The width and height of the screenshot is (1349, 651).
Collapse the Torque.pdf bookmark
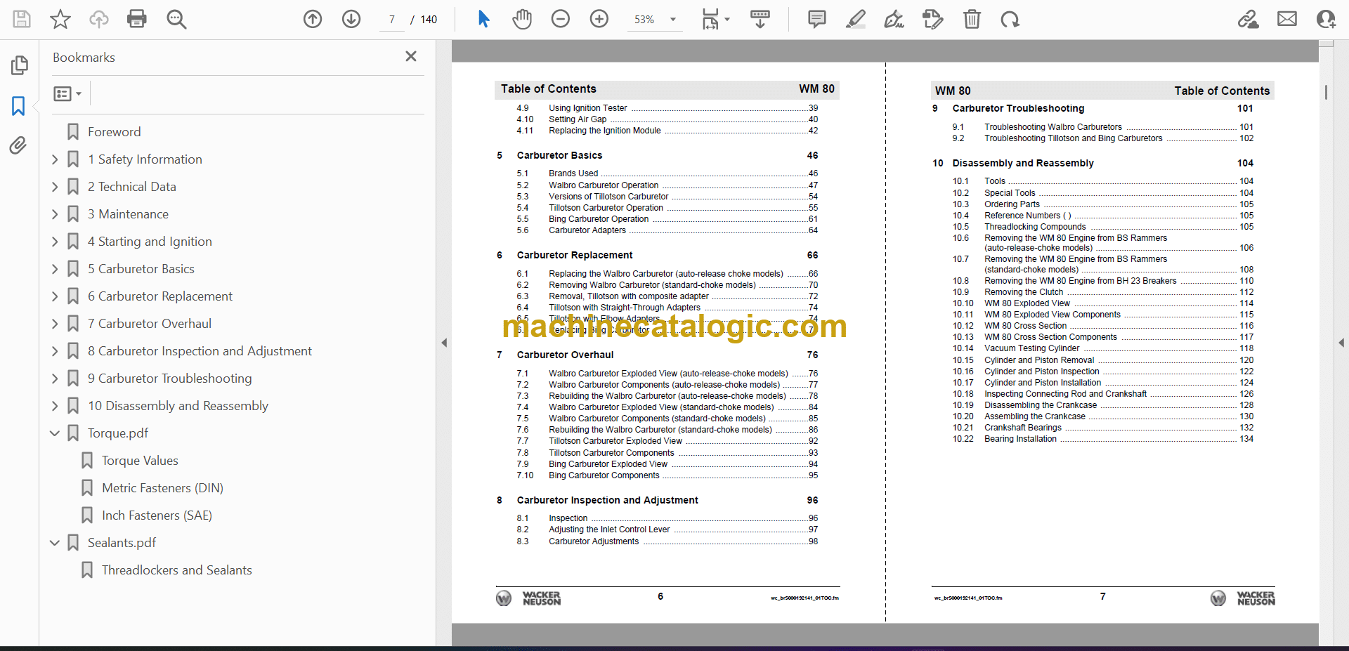tap(55, 433)
